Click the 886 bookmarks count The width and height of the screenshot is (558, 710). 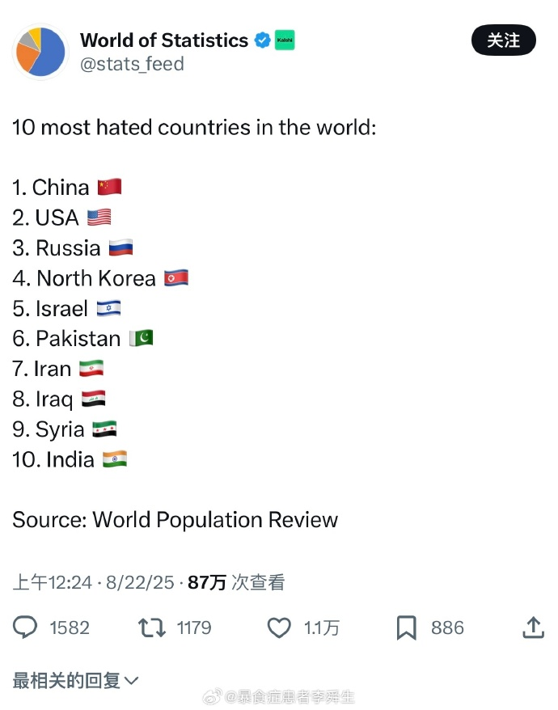[x=447, y=628]
